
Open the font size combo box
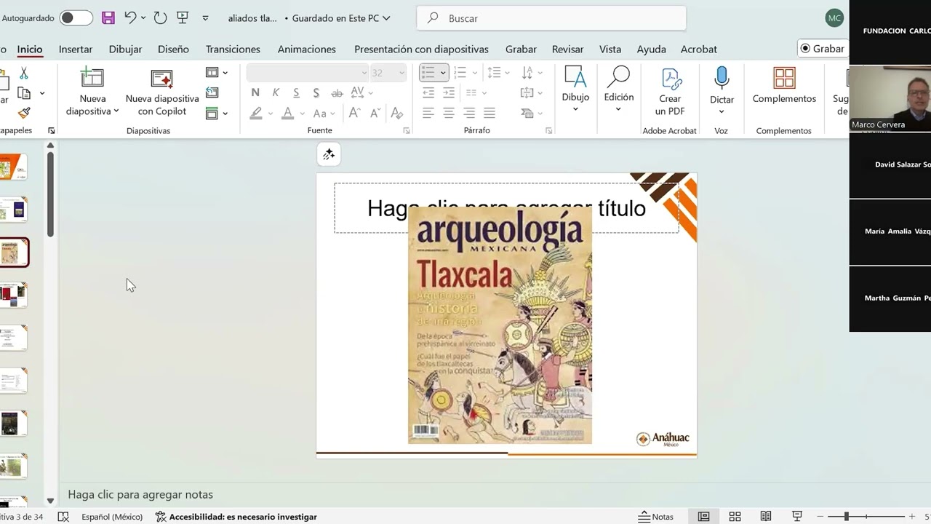click(388, 73)
